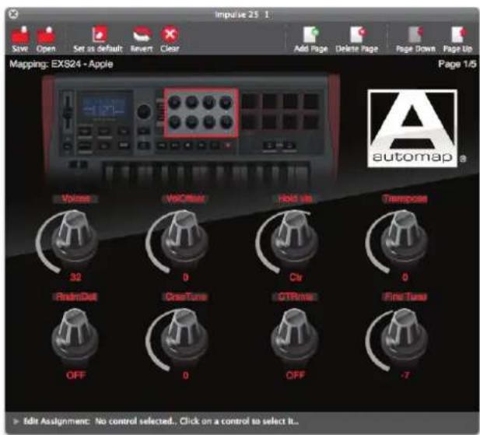Click the Revert icon
The height and width of the screenshot is (435, 480).
[142, 34]
